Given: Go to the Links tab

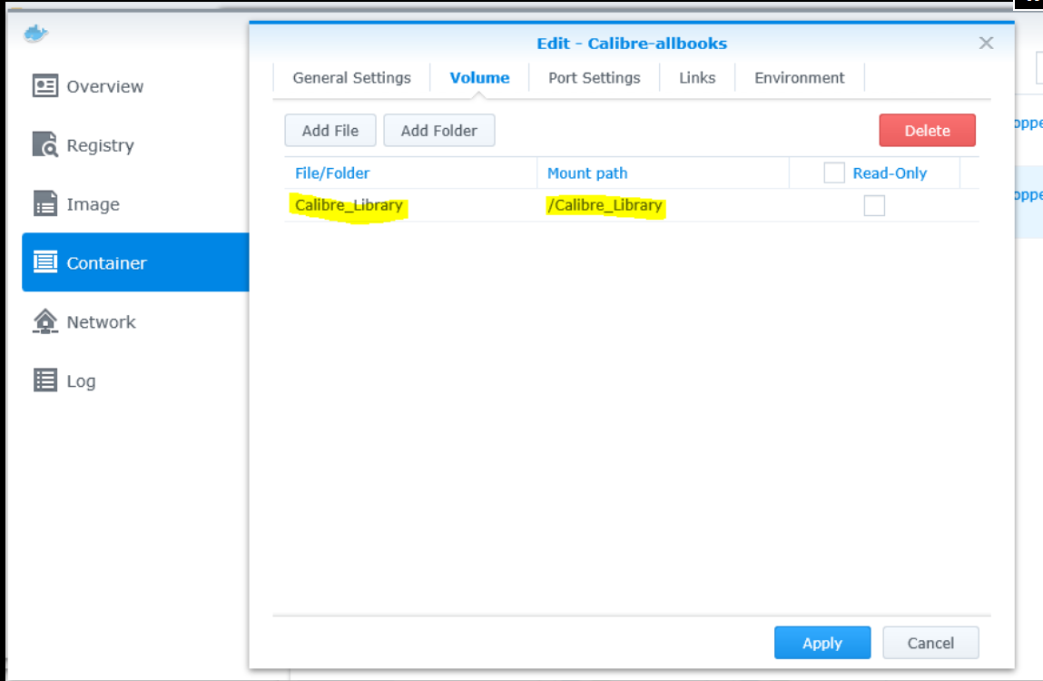Looking at the screenshot, I should click(x=697, y=78).
